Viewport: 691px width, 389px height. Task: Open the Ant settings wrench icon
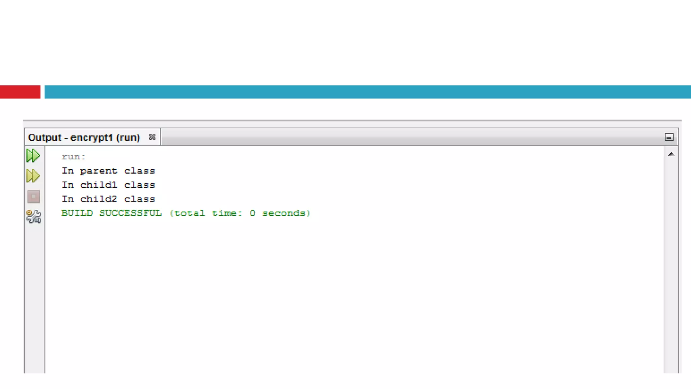[x=33, y=216]
